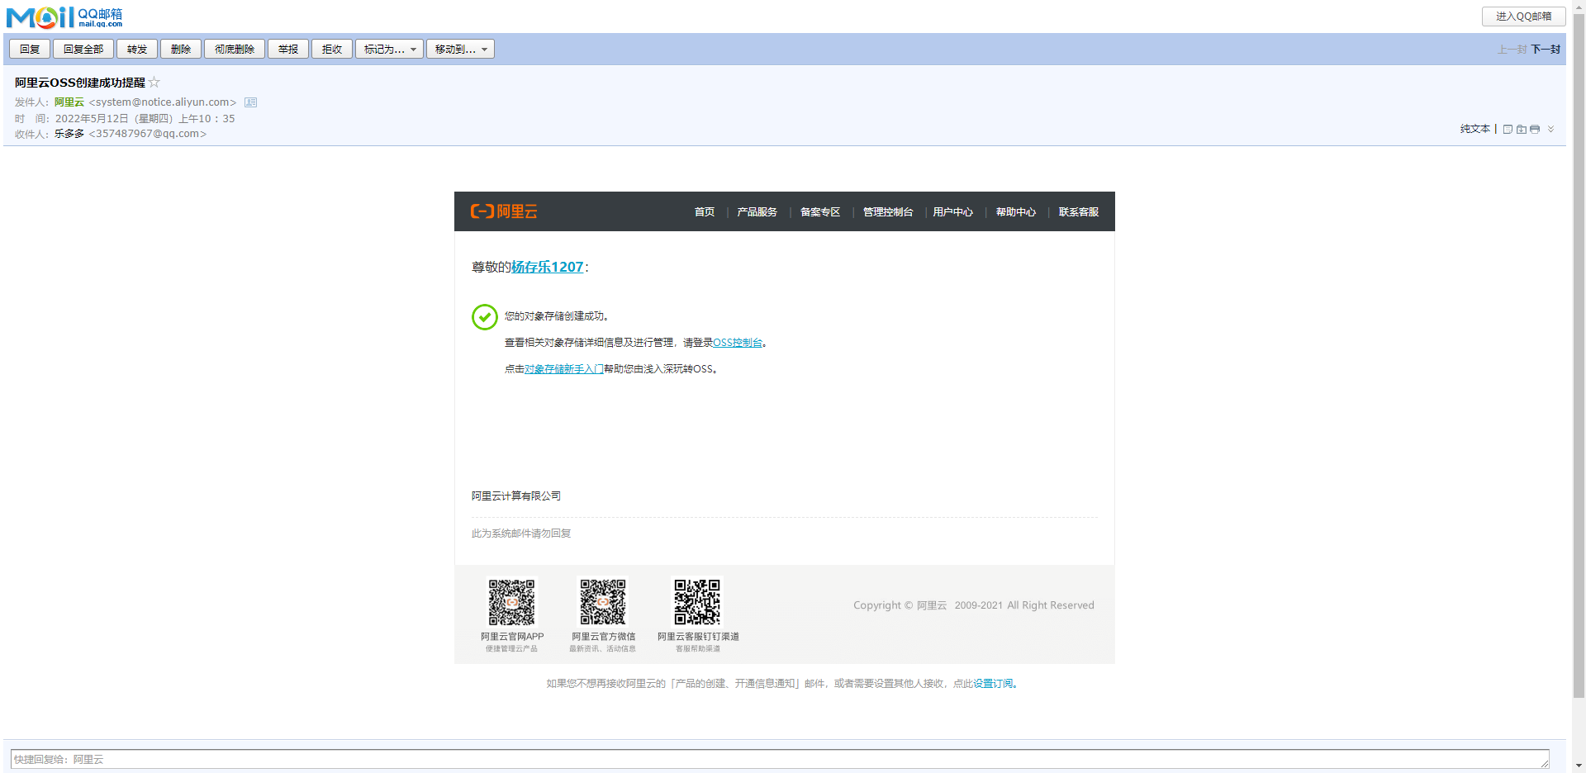Click the Copyright 阿里云 2009-2021 text

pos(974,605)
